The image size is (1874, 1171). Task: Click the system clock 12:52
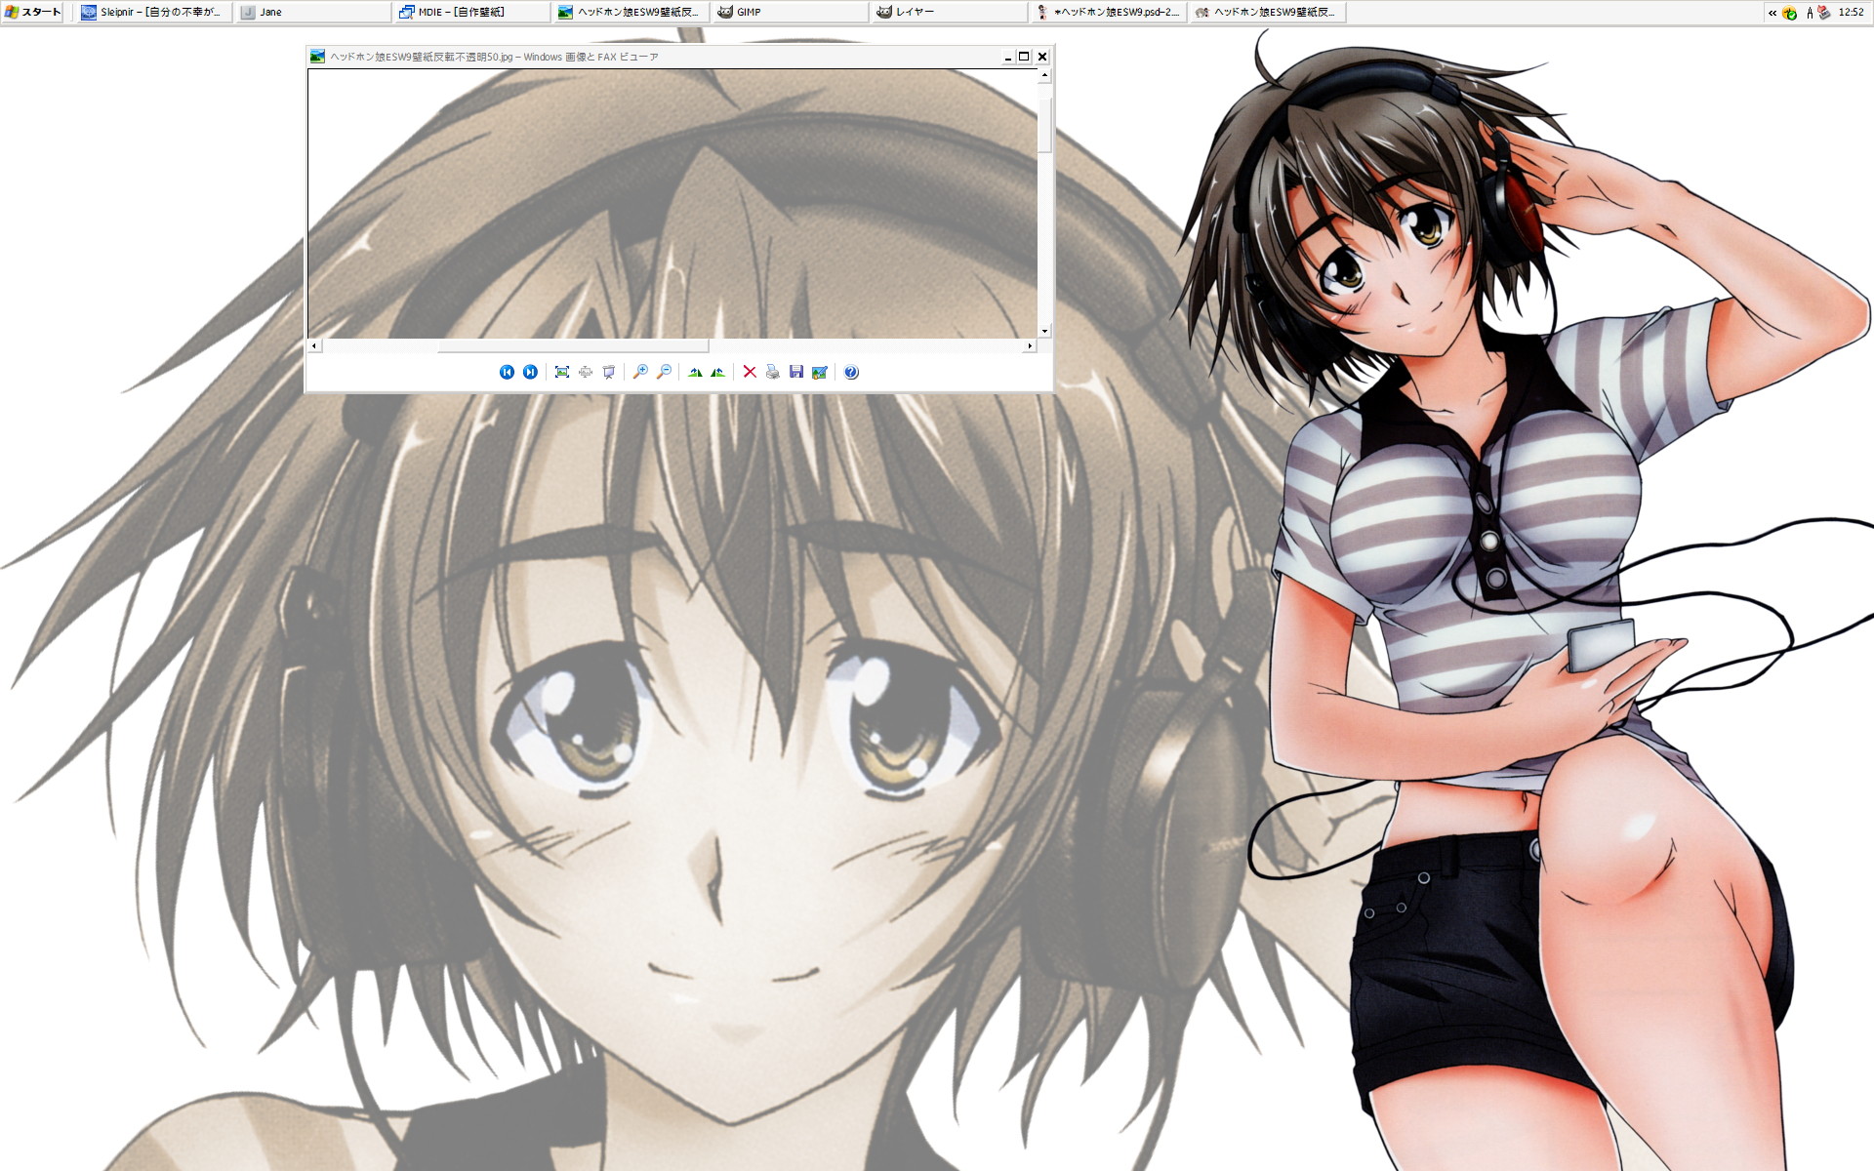[x=1851, y=12]
